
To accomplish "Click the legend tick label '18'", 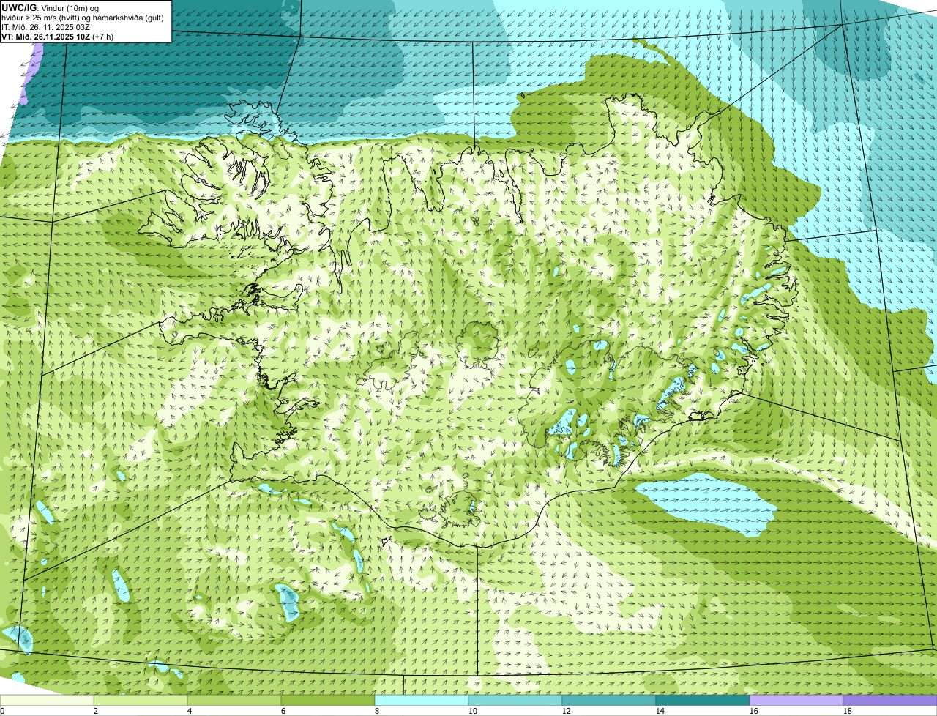I will [848, 711].
